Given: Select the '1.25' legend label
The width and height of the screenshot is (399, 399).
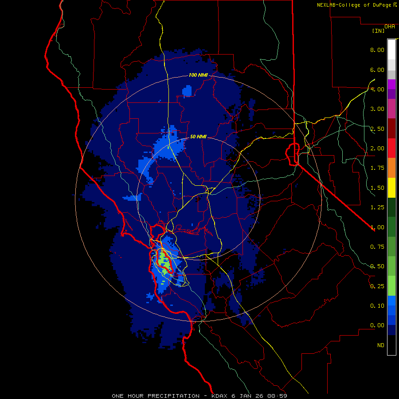Looking at the screenshot, I should (x=377, y=207).
